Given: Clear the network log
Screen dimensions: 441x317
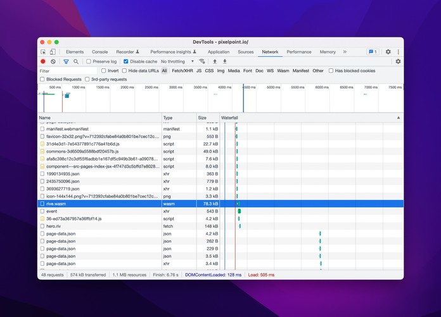Looking at the screenshot, I should coord(53,61).
